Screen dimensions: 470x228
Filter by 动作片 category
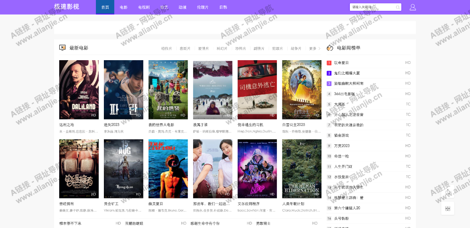(166, 48)
